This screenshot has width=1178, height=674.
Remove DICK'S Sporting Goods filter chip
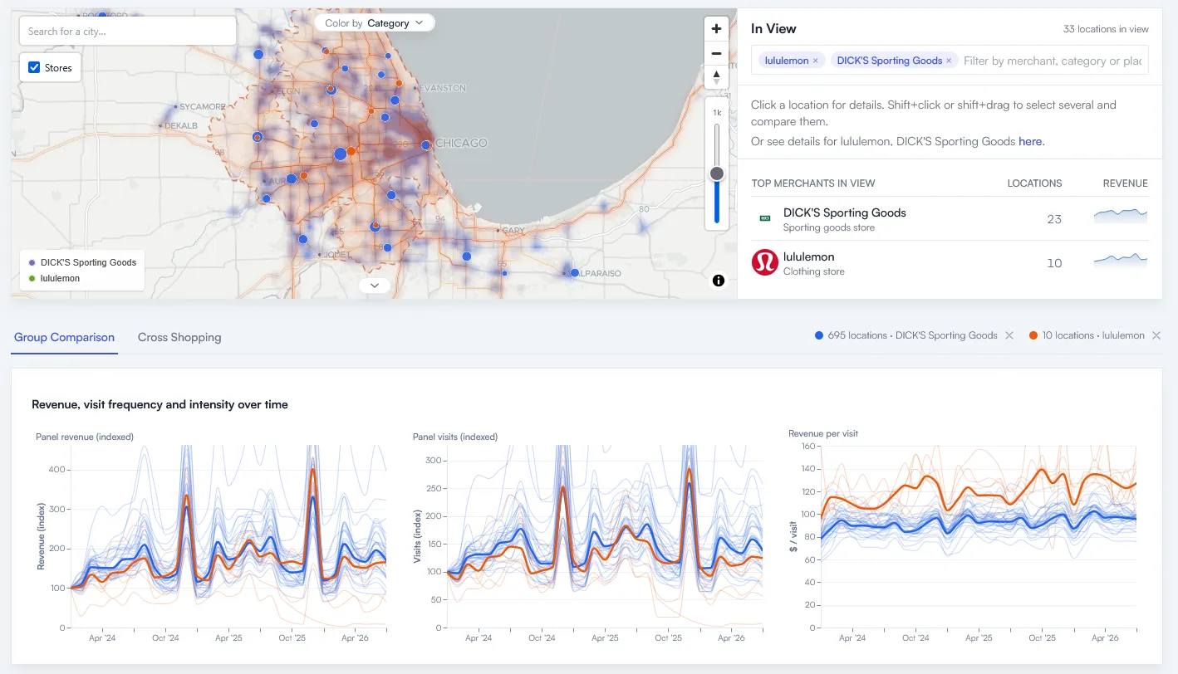pyautogui.click(x=949, y=61)
